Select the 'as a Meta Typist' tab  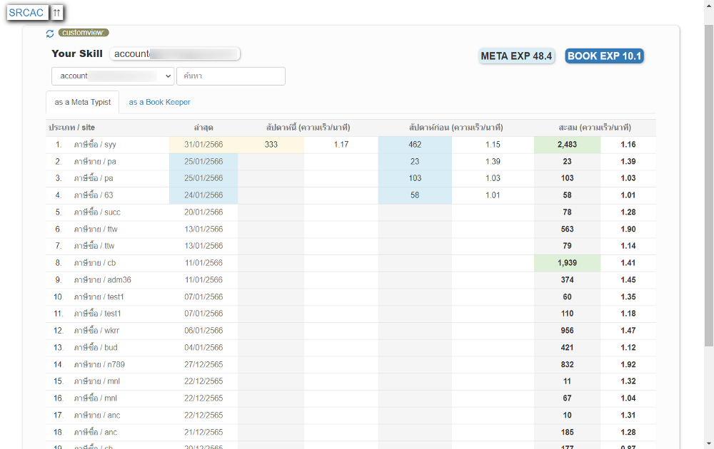83,102
